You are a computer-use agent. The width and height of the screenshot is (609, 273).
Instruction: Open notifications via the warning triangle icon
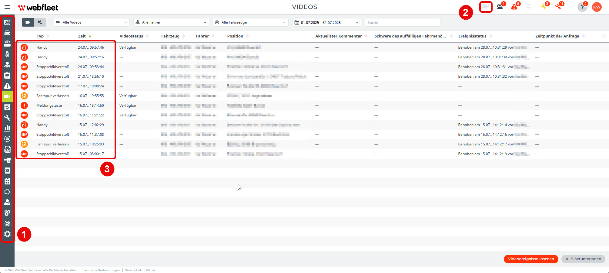(x=514, y=7)
